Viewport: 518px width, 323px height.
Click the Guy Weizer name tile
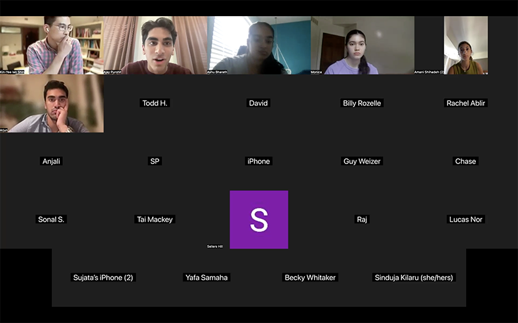362,161
